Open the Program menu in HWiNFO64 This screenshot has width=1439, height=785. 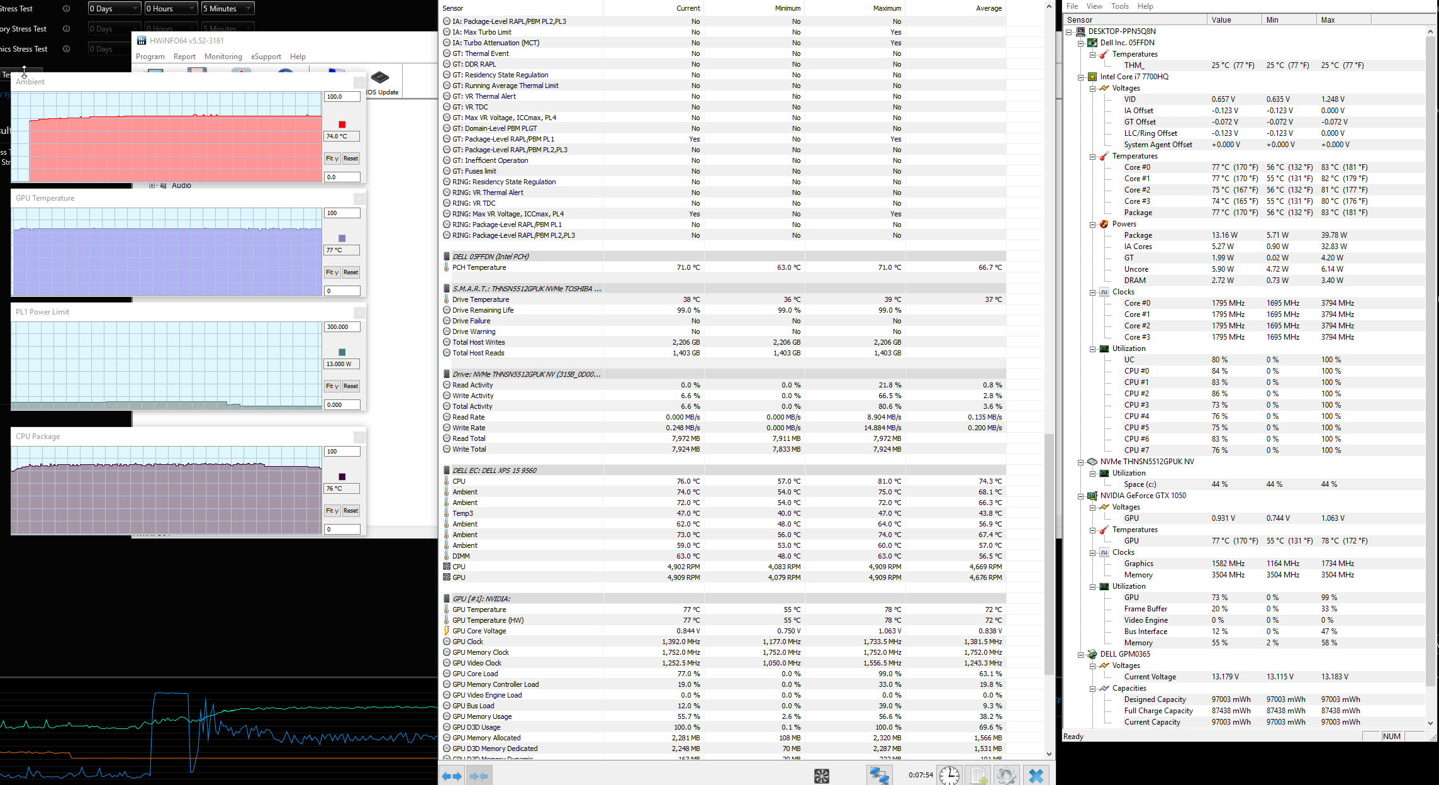point(150,57)
